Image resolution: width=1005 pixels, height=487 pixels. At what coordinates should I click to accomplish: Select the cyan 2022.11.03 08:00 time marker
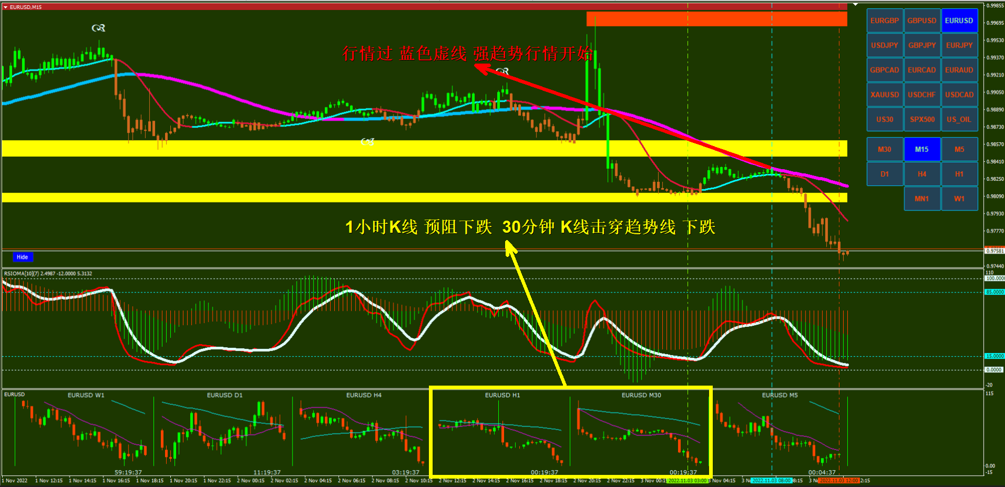[x=771, y=481]
